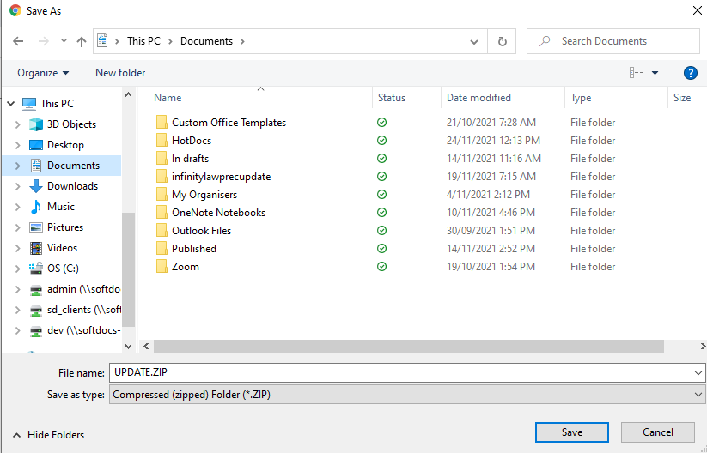
Task: Select the OneNote Notebooks folder icon
Action: pyautogui.click(x=162, y=213)
